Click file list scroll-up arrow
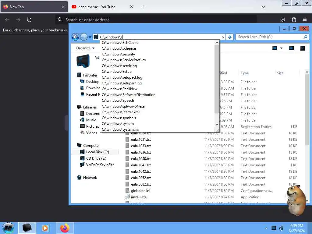The height and width of the screenshot is (234, 312). [x=307, y=72]
